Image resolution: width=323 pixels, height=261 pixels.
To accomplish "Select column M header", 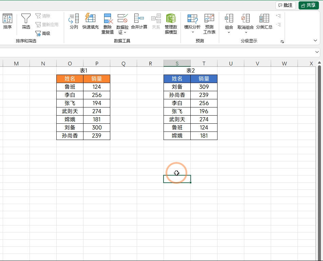I will coord(16,63).
